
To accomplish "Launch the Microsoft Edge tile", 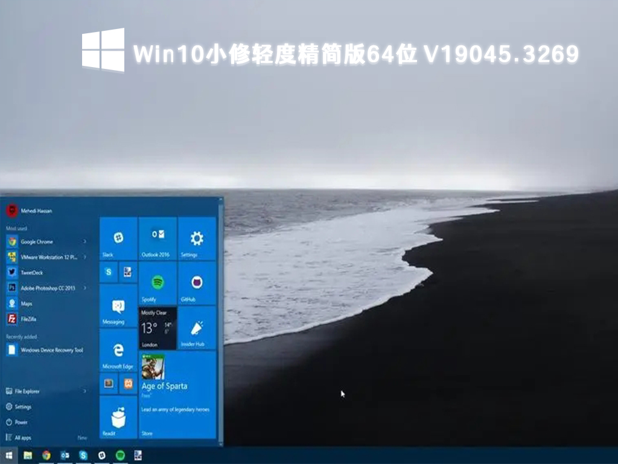I will coord(118,352).
